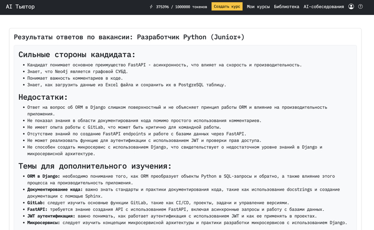374x230 pixels.
Task: Open the user profile icon
Action: tap(351, 7)
